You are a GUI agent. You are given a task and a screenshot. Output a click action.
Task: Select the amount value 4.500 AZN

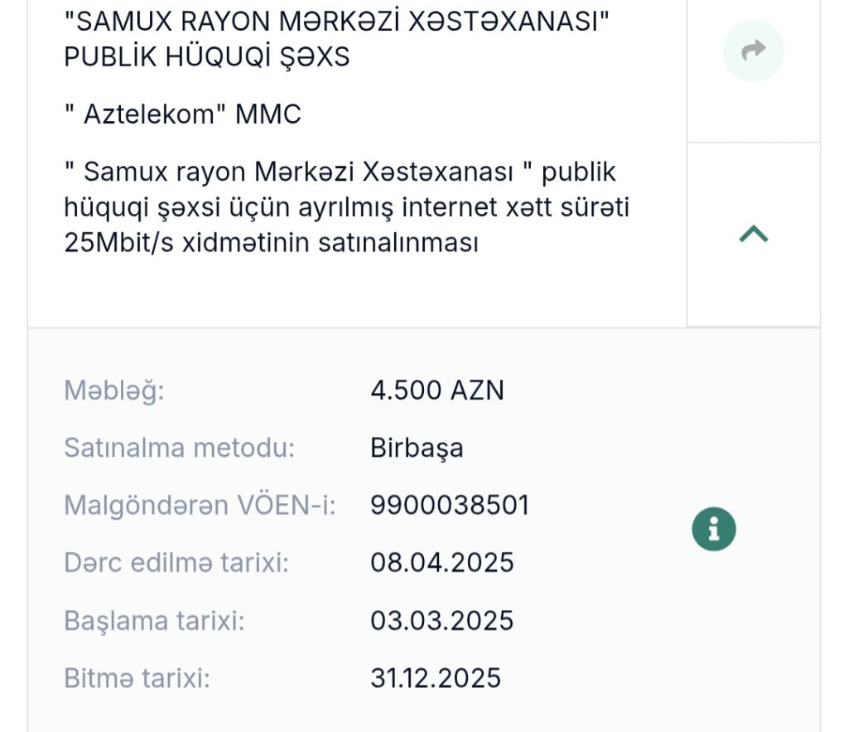pos(437,390)
